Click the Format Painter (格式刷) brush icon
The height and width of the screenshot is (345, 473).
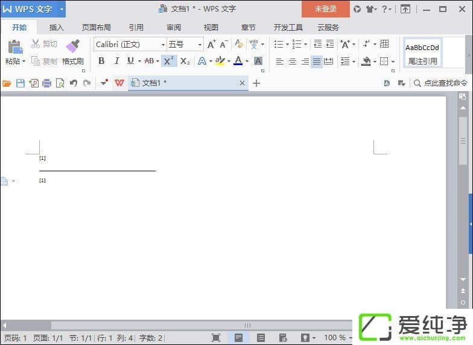(x=73, y=46)
